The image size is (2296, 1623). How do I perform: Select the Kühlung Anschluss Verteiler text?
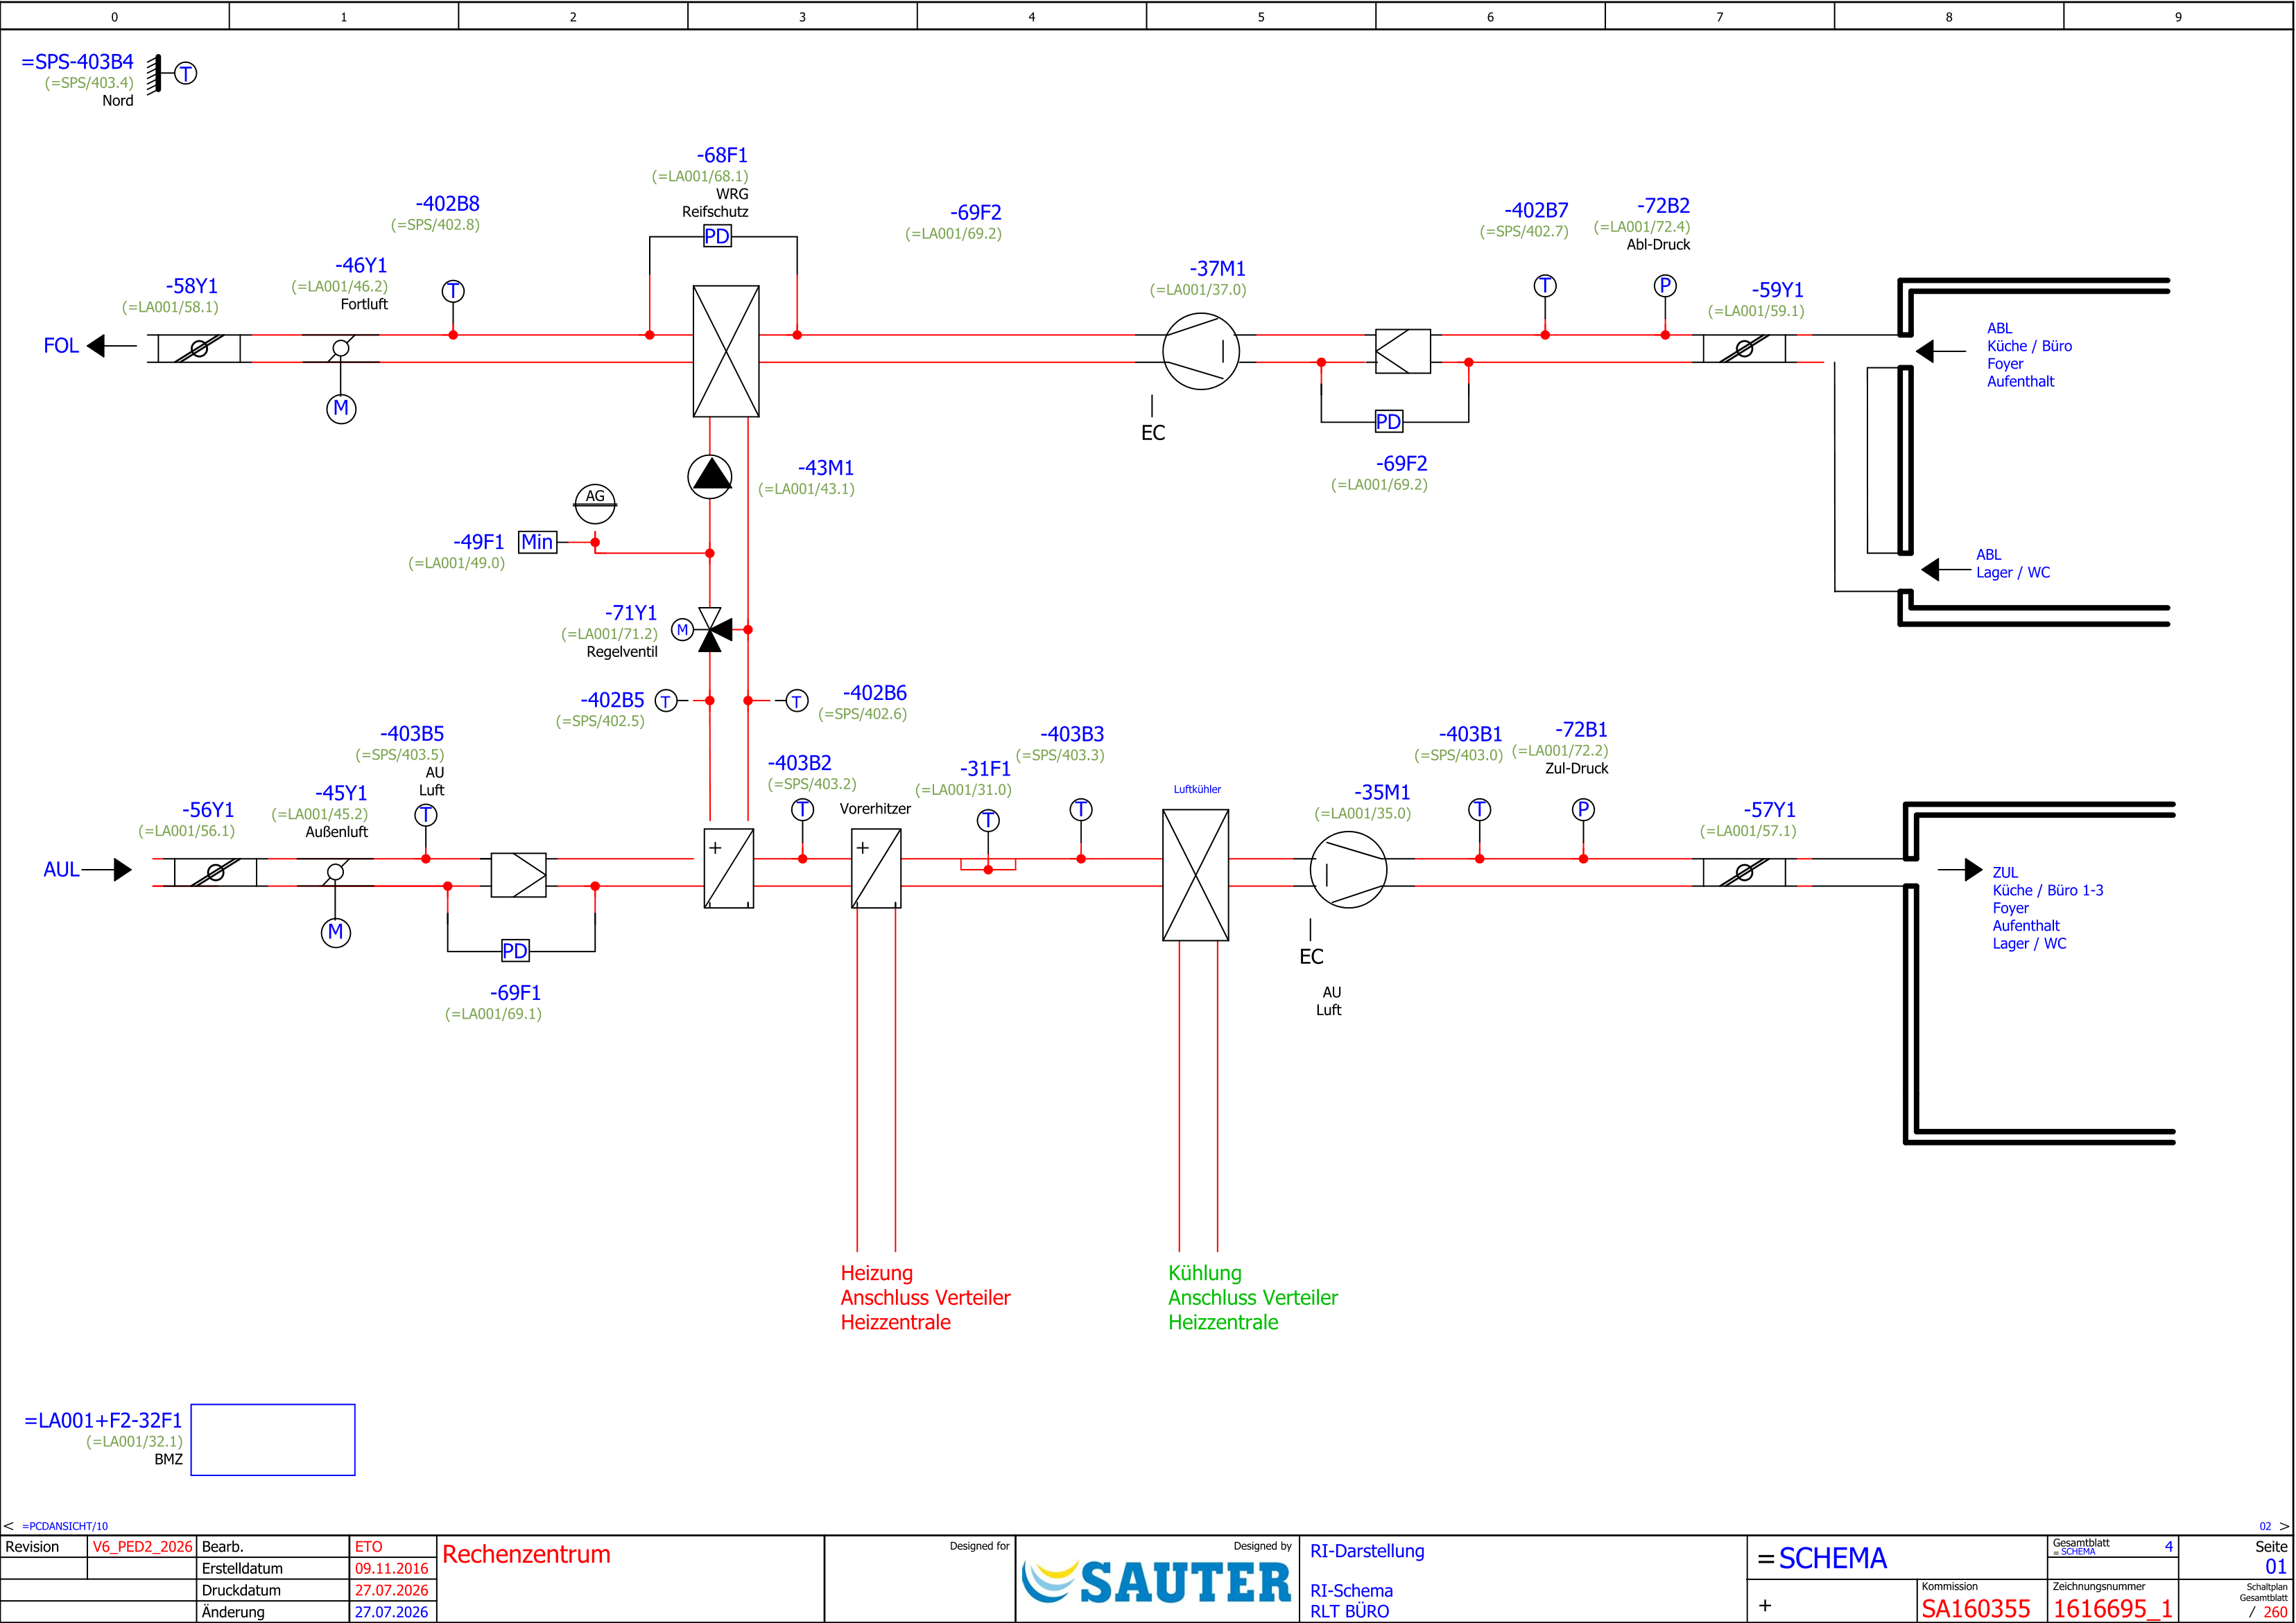[x=1253, y=1297]
